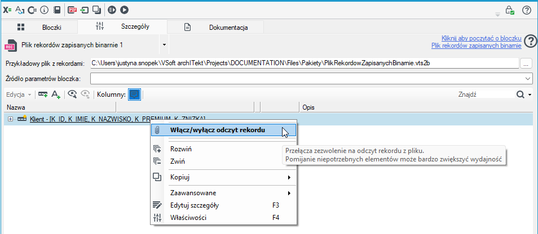Click the red PDF icon

coord(72,10)
